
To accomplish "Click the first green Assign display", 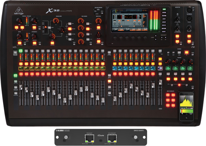I will click(168, 68).
